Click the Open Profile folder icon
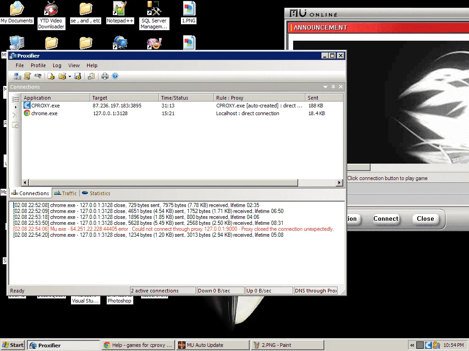 coord(62,76)
